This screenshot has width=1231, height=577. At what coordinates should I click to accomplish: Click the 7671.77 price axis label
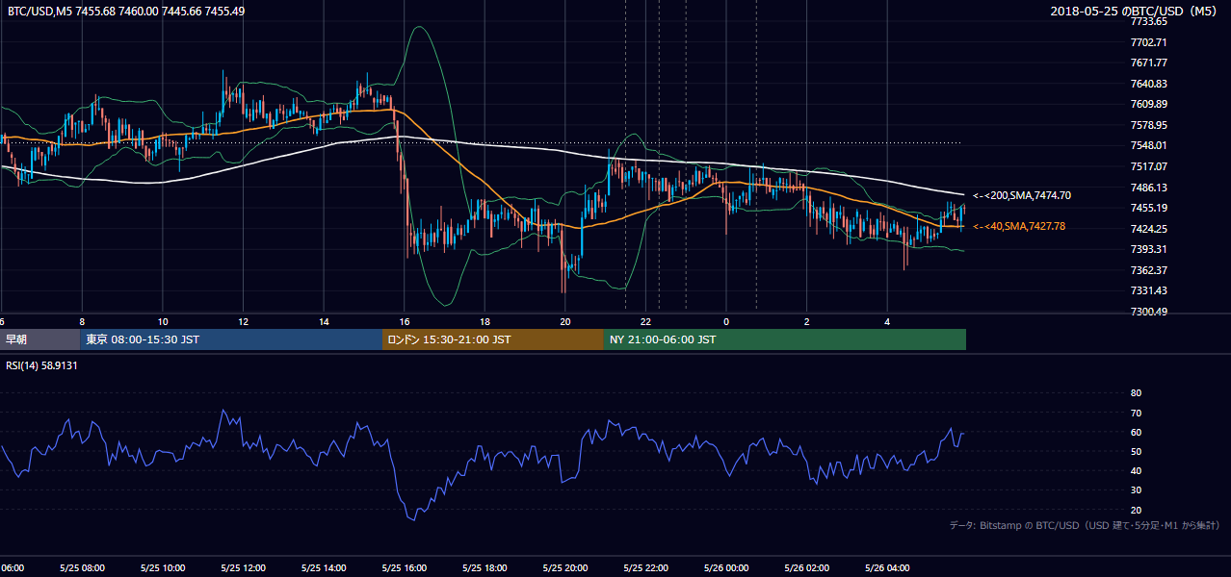pos(1149,63)
